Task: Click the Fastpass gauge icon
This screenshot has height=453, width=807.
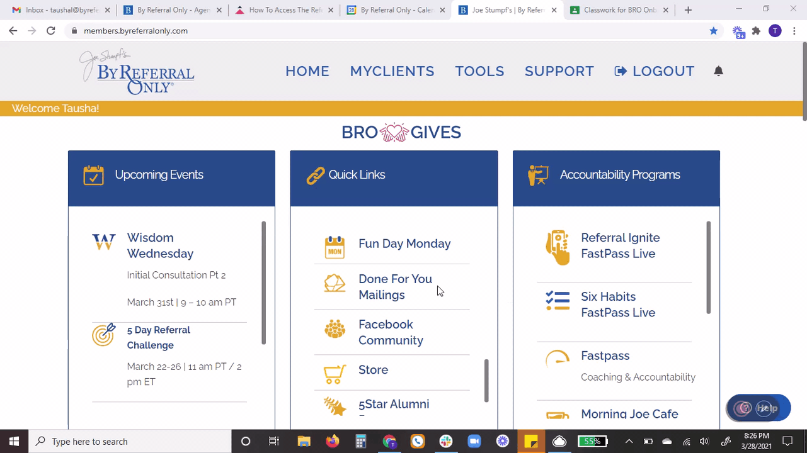Action: (x=558, y=359)
